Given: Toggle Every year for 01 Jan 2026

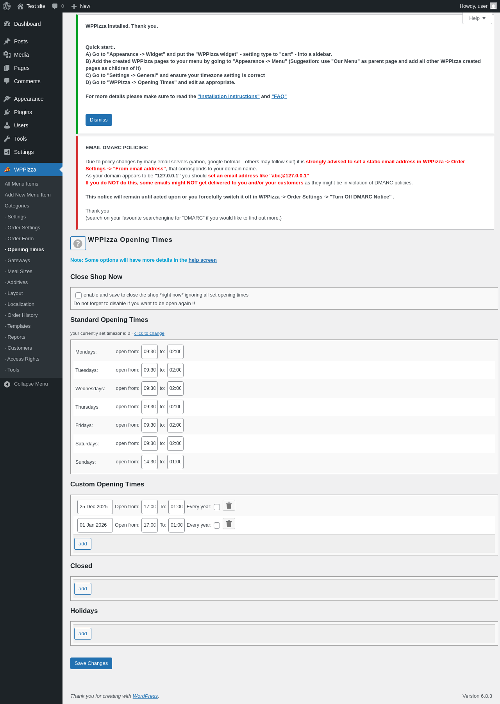Looking at the screenshot, I should [x=217, y=525].
